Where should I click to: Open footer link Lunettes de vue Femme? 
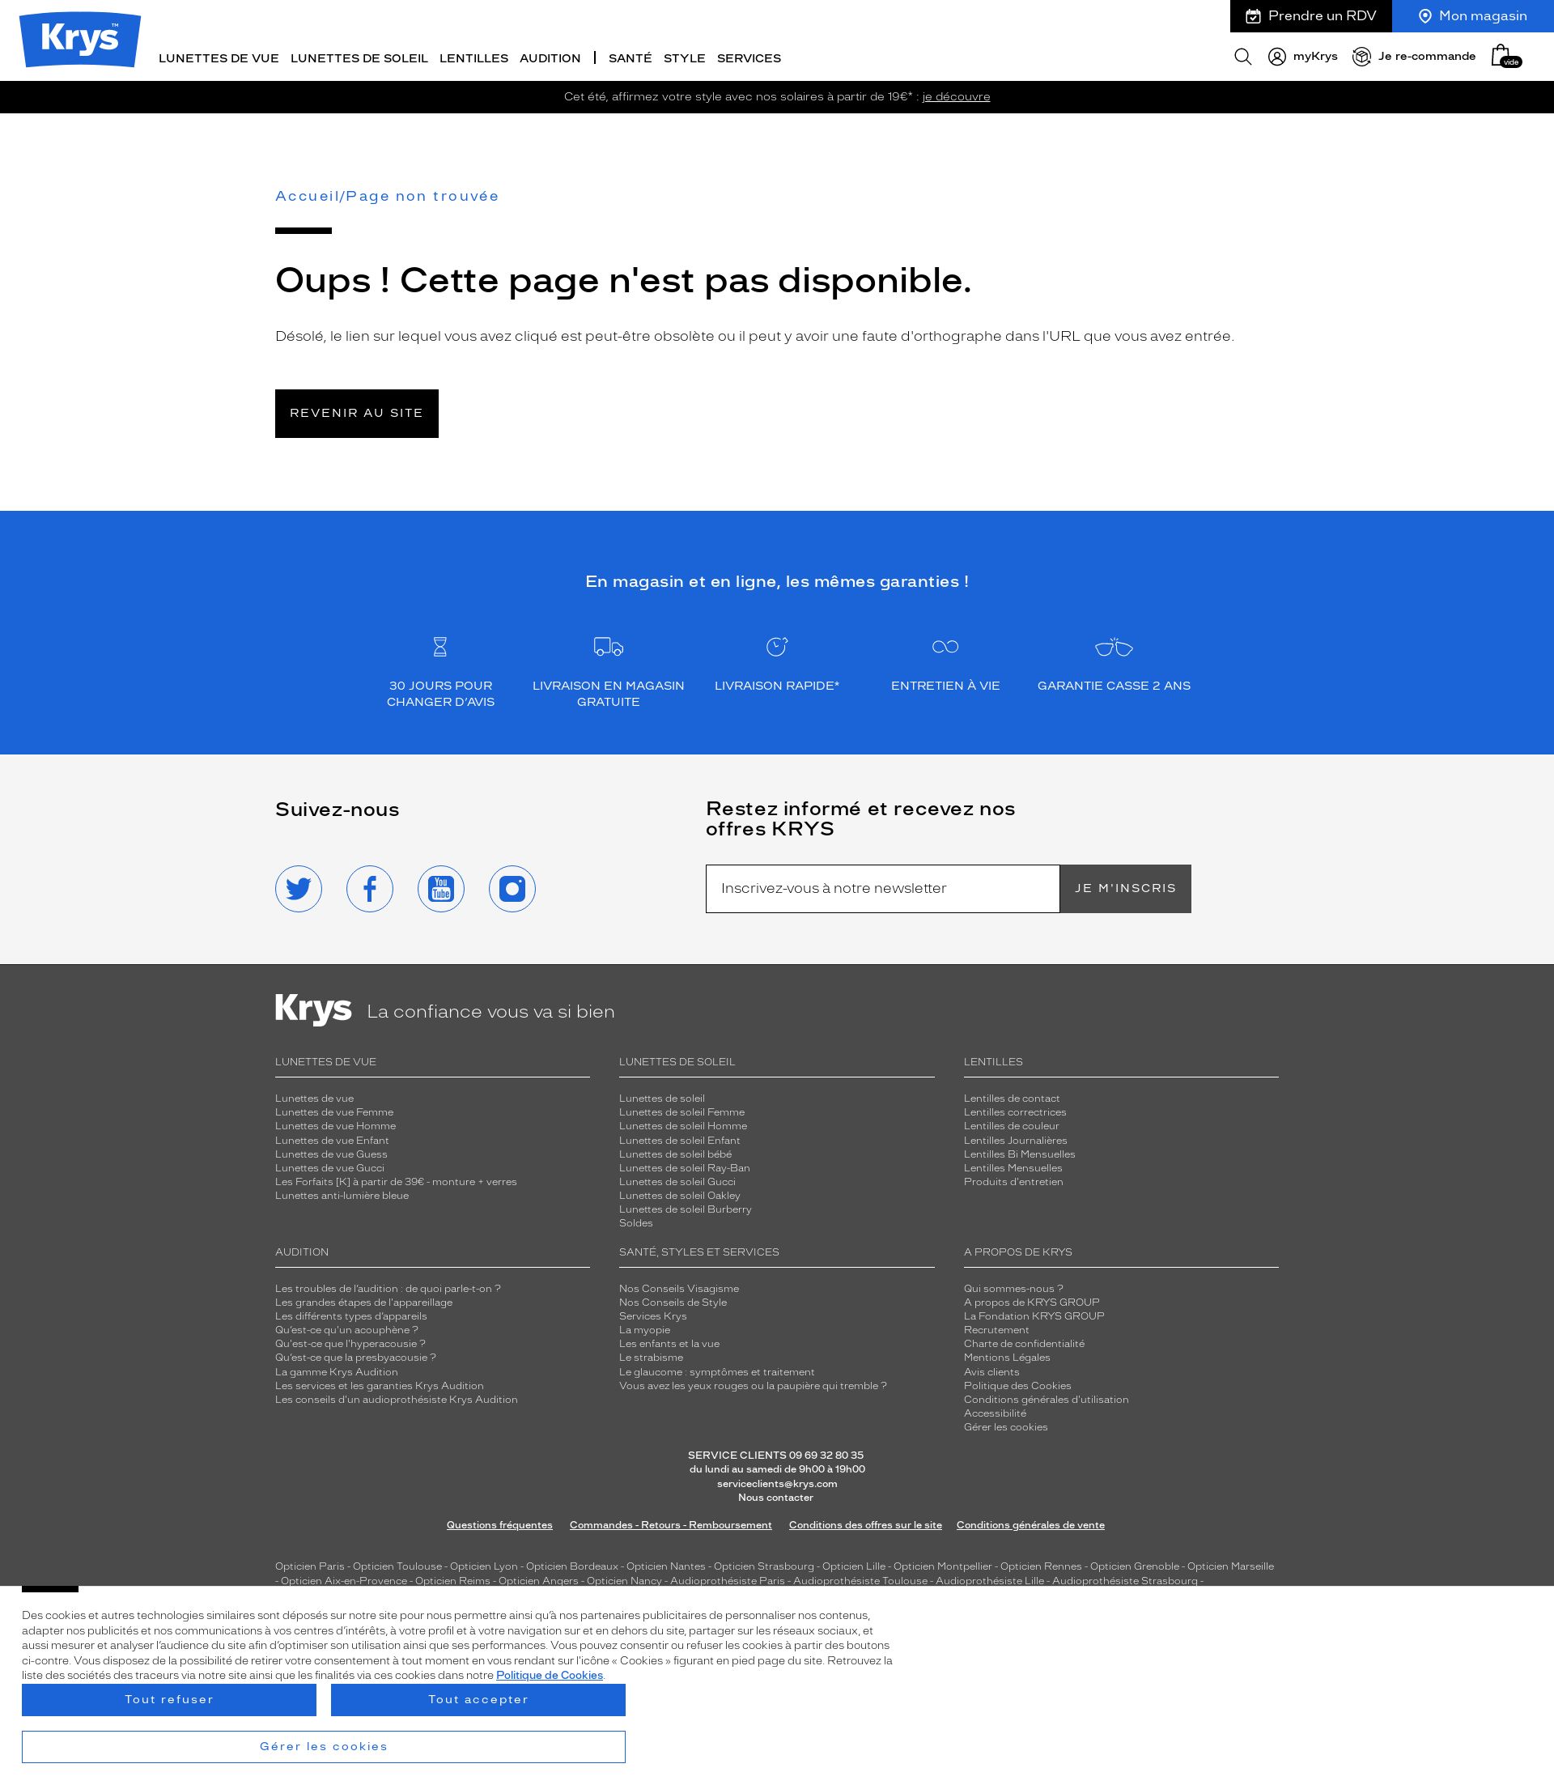click(x=333, y=1112)
